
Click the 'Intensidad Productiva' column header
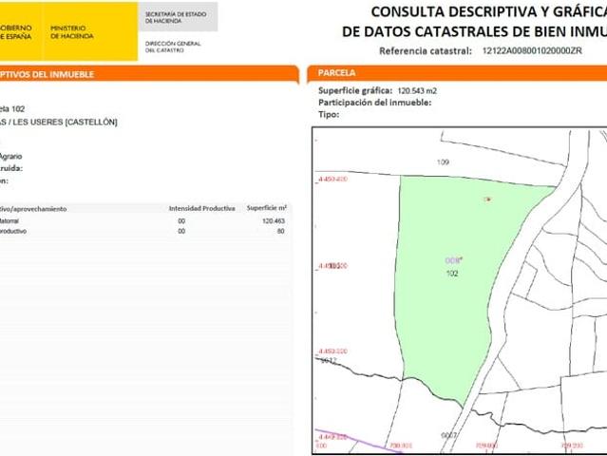click(201, 208)
